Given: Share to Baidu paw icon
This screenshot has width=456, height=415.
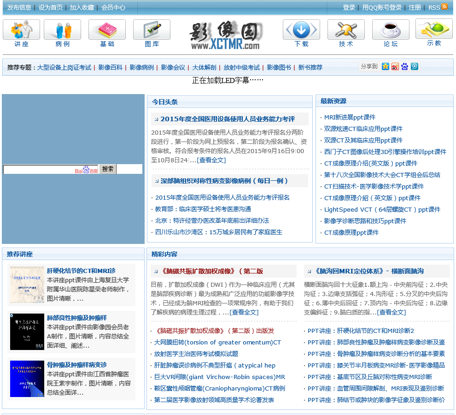Looking at the screenshot, I should (x=404, y=66).
